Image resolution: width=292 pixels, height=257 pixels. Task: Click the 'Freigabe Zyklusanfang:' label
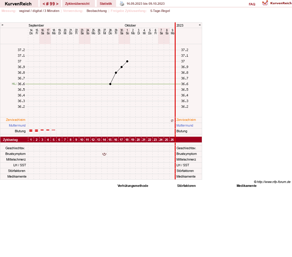pyautogui.click(x=129, y=11)
